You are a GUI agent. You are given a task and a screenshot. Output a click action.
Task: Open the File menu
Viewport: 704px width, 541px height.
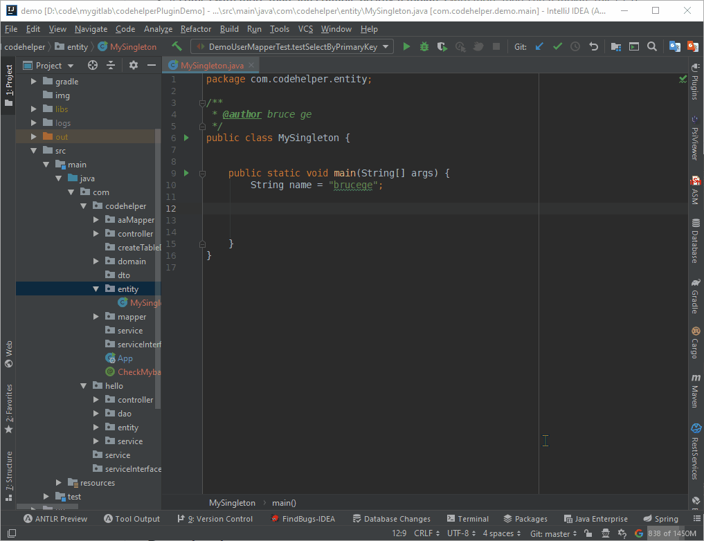click(11, 29)
